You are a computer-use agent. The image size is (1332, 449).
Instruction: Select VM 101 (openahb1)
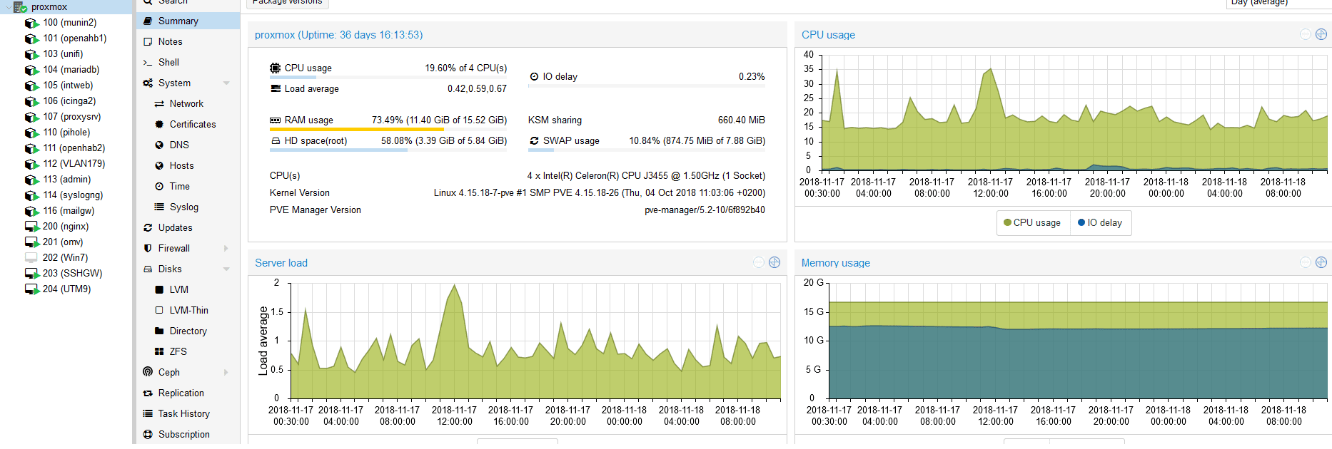(74, 38)
